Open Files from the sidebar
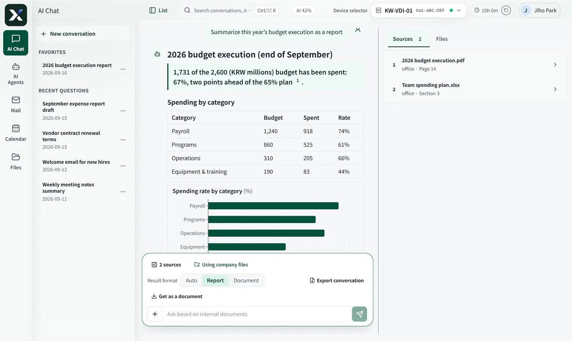Image resolution: width=572 pixels, height=341 pixels. point(16,162)
